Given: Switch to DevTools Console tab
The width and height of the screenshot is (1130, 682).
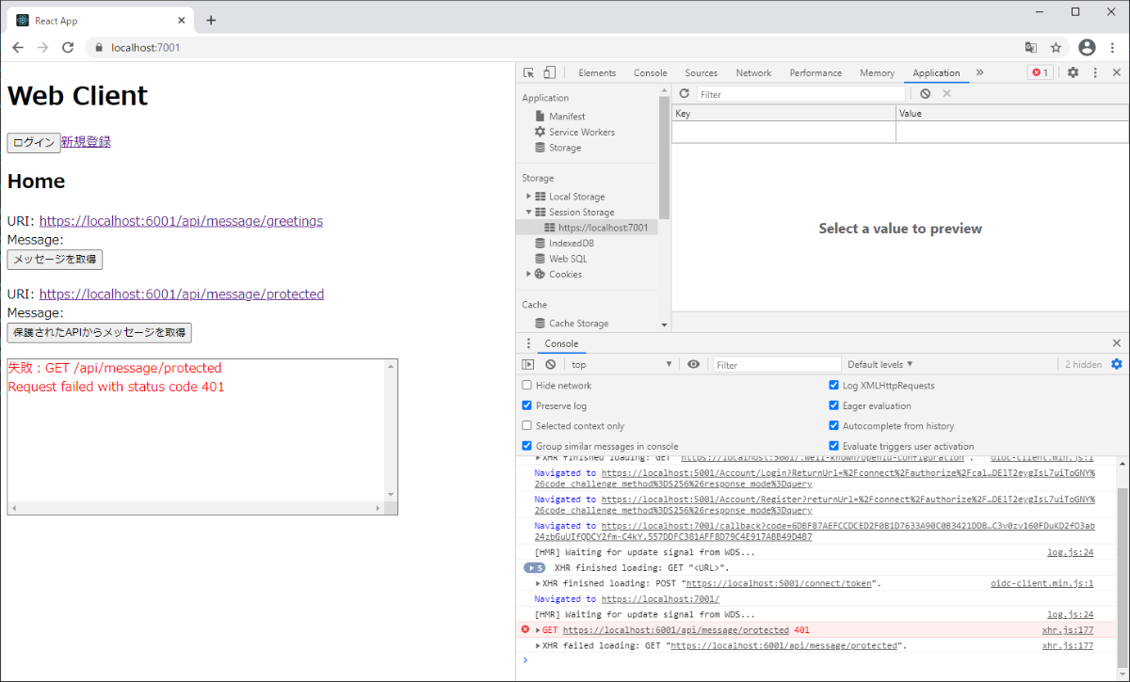Looking at the screenshot, I should point(651,72).
